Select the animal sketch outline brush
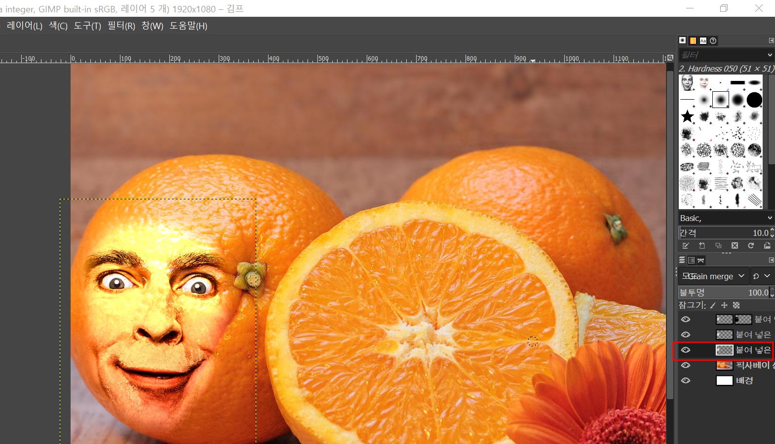Screen dimensions: 775x444 pyautogui.click(x=754, y=167)
